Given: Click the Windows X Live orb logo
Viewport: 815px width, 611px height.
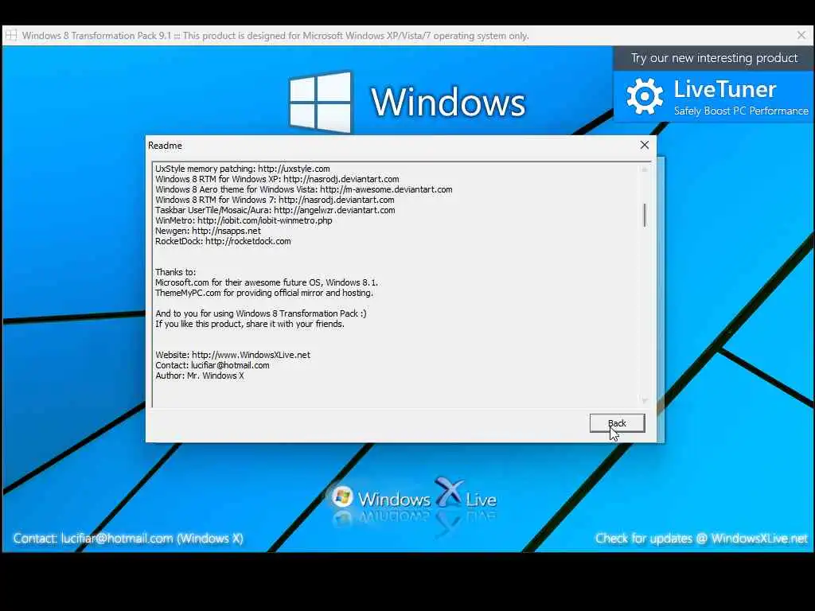Looking at the screenshot, I should [x=342, y=496].
